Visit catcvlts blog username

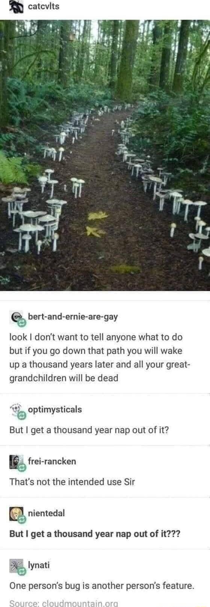tap(44, 6)
